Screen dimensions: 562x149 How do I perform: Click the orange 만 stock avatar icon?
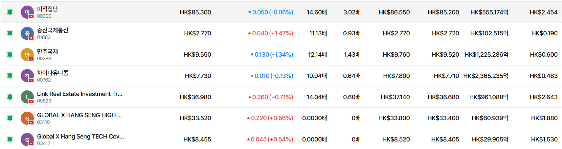(x=27, y=55)
